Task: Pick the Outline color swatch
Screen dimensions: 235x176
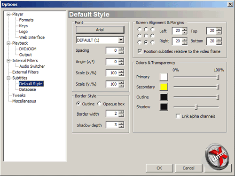Action: tap(164, 97)
